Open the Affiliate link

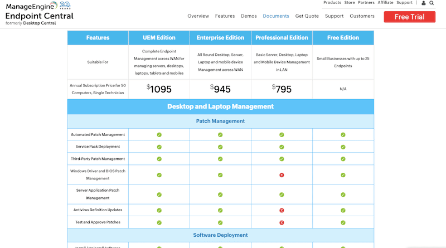385,3
